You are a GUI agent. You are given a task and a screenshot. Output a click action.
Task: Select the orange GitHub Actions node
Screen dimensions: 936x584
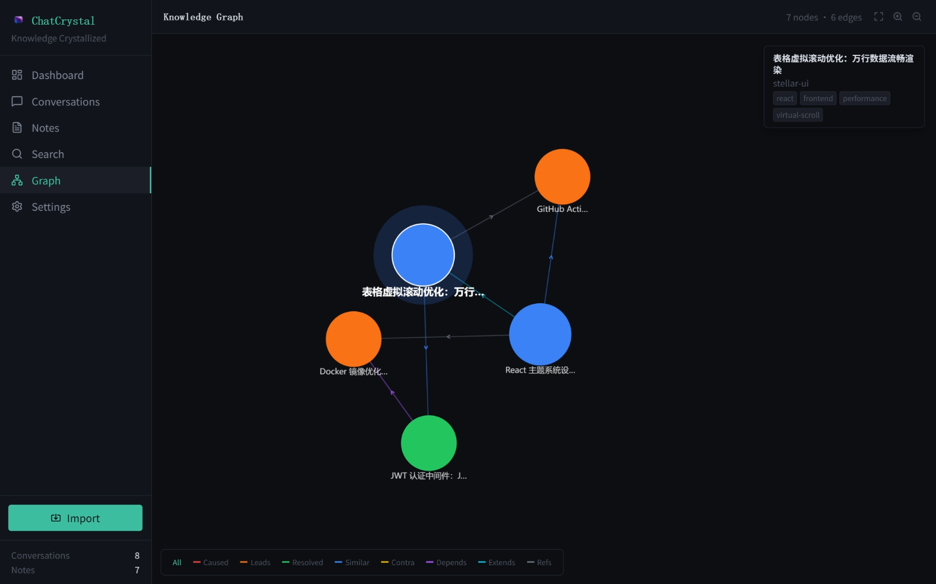pos(562,176)
